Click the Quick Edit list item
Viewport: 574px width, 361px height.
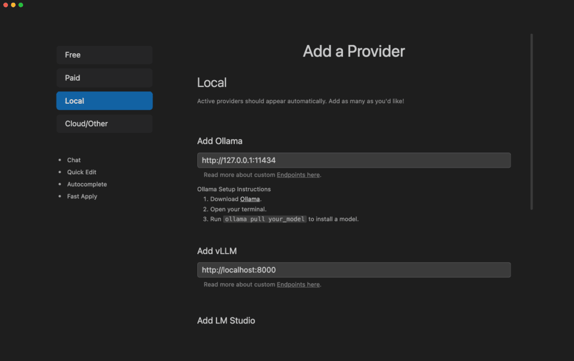pyautogui.click(x=82, y=172)
